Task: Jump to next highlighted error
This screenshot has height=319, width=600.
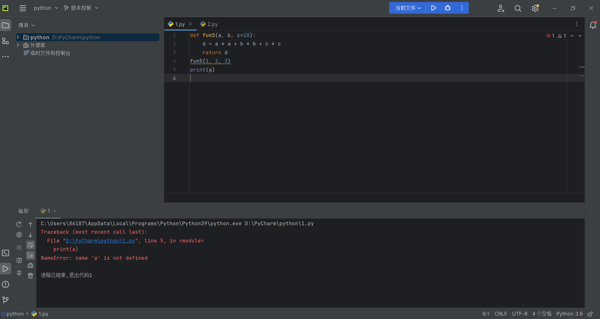Action: pyautogui.click(x=580, y=36)
